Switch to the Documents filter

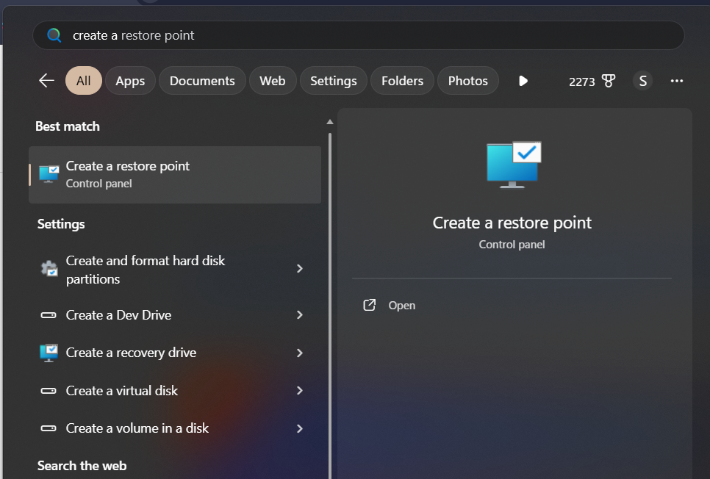coord(202,81)
